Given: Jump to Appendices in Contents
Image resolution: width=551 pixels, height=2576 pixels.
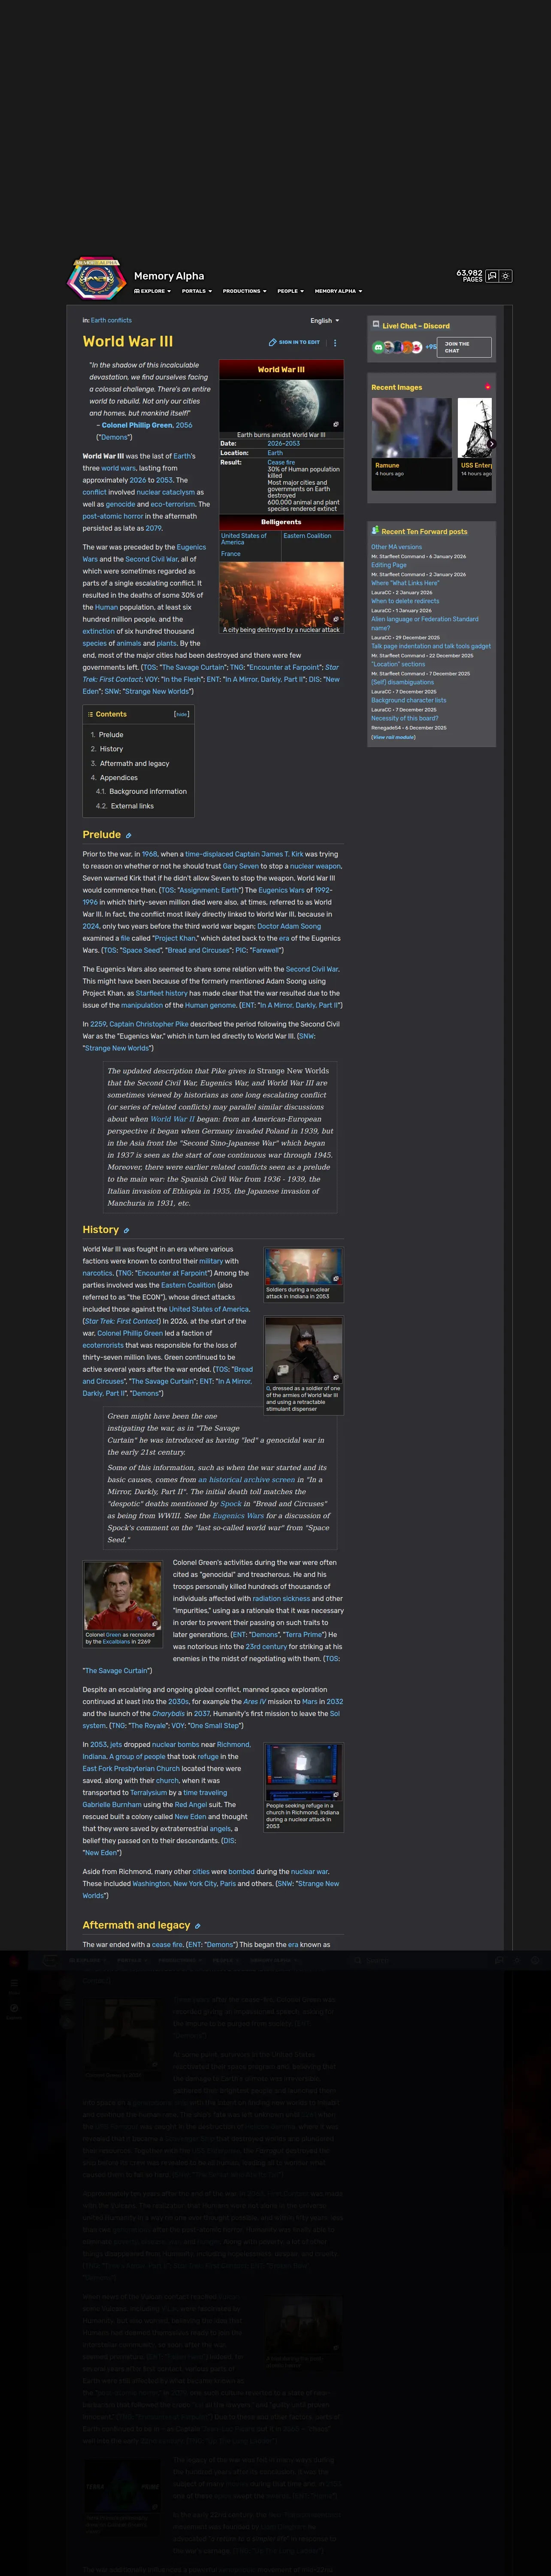Looking at the screenshot, I should (118, 778).
